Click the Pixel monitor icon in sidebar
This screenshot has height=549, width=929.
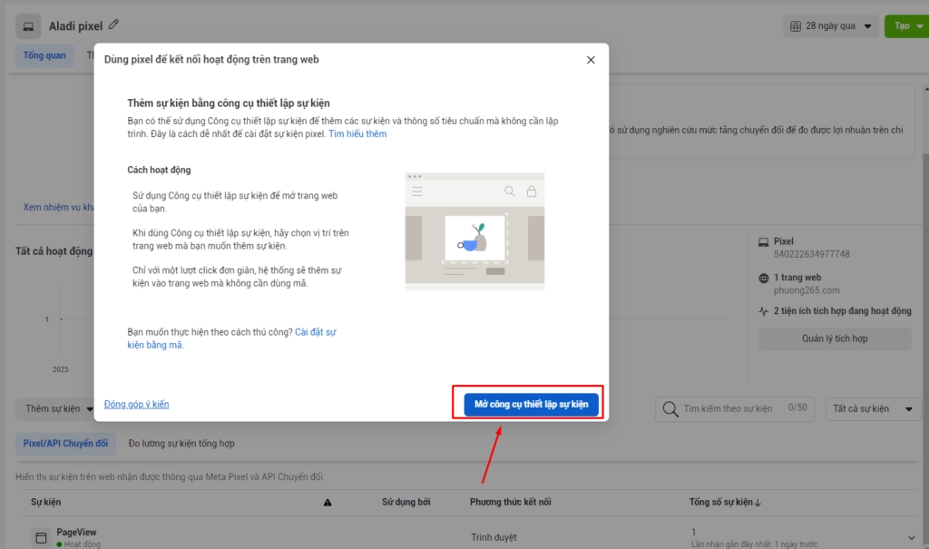pos(763,242)
